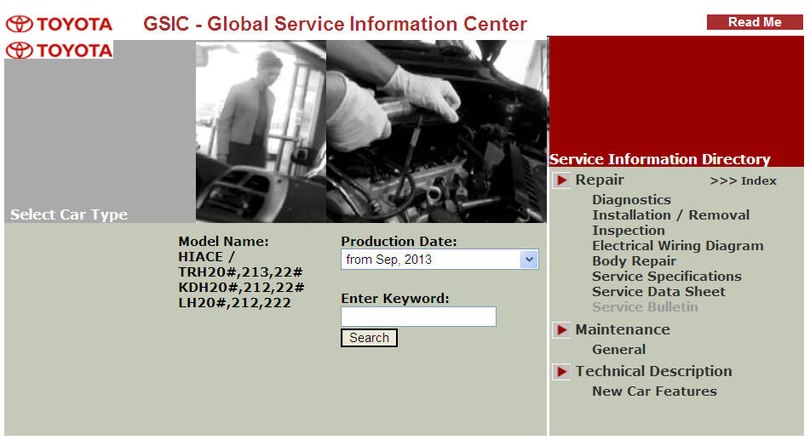
Task: Open Service Data Sheet link
Action: (x=658, y=292)
